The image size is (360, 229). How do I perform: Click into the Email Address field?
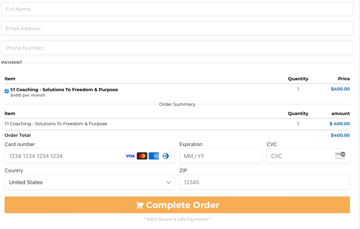(177, 28)
